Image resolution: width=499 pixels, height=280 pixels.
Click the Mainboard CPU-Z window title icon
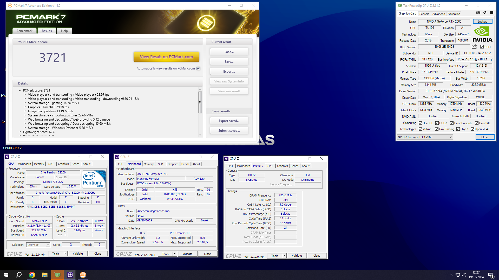click(117, 157)
